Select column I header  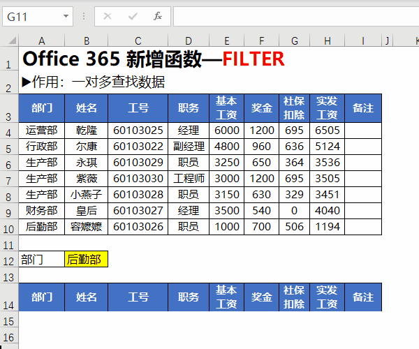tap(363, 40)
